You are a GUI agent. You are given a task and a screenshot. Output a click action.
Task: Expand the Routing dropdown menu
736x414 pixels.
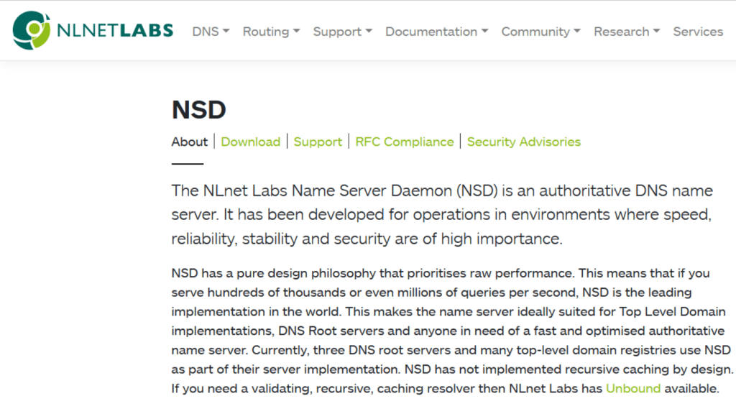pos(271,32)
